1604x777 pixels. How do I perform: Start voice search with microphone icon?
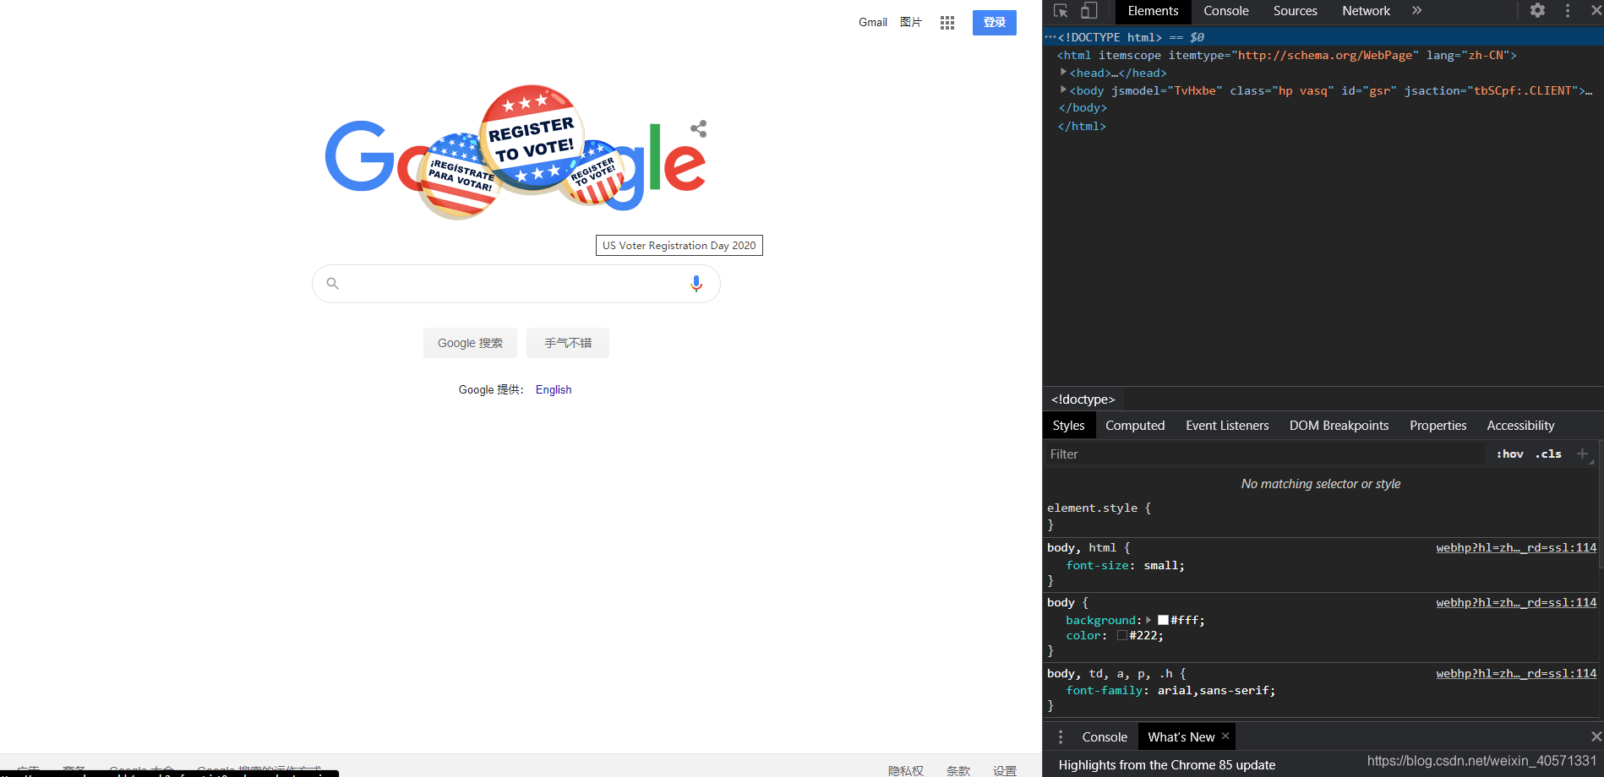click(696, 284)
